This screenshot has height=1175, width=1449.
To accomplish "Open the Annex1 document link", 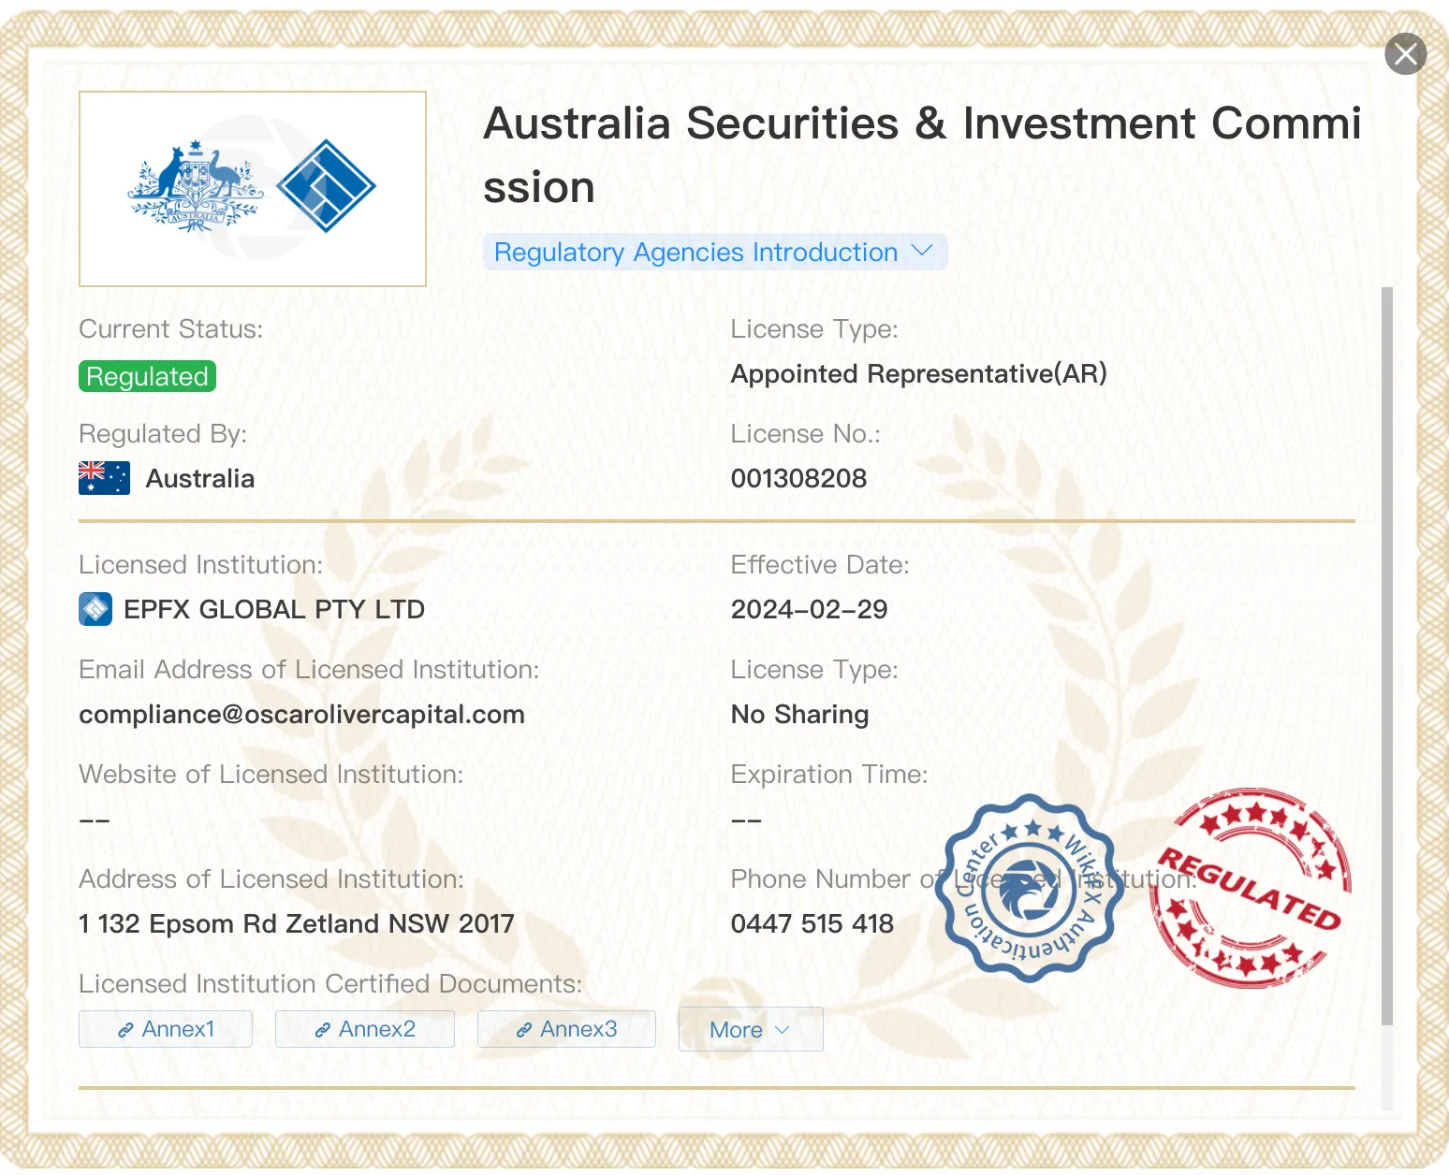I will (x=166, y=1029).
